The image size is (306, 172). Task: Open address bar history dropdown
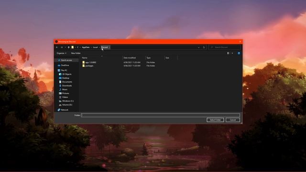click(199, 47)
